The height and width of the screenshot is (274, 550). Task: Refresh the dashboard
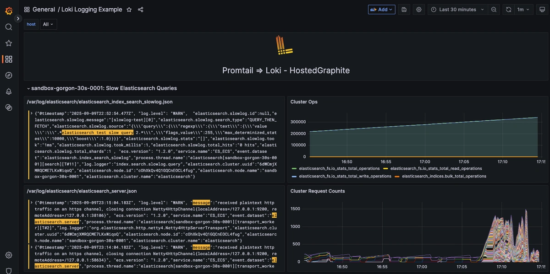click(508, 10)
